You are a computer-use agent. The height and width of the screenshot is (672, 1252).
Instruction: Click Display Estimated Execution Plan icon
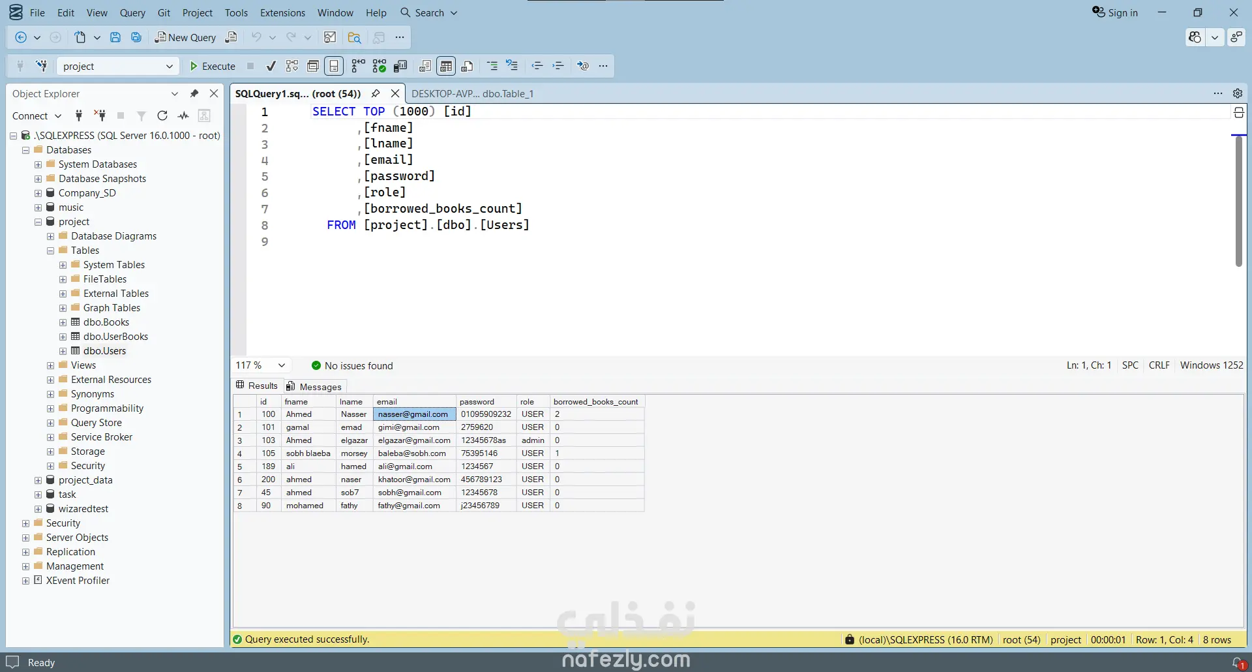coord(292,66)
